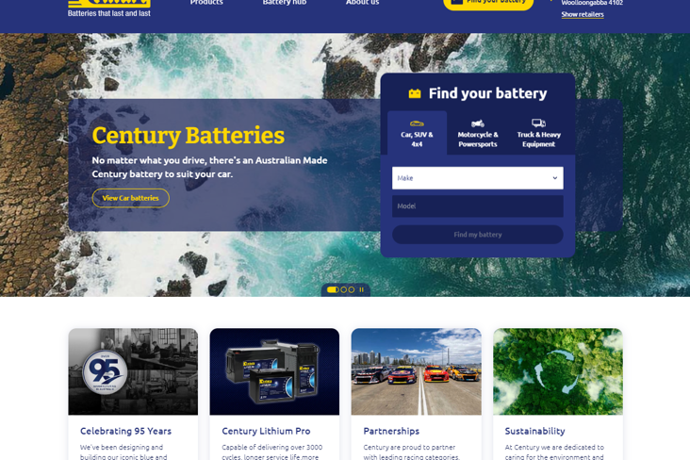
Task: Select the third carousel slide dot
Action: coord(352,289)
